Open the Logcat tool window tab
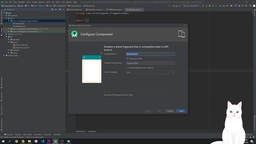This screenshot has width=256, height=144. (28, 134)
